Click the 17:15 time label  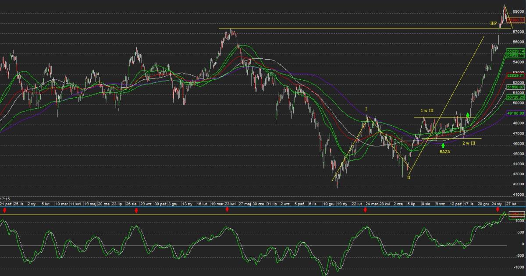5,198
